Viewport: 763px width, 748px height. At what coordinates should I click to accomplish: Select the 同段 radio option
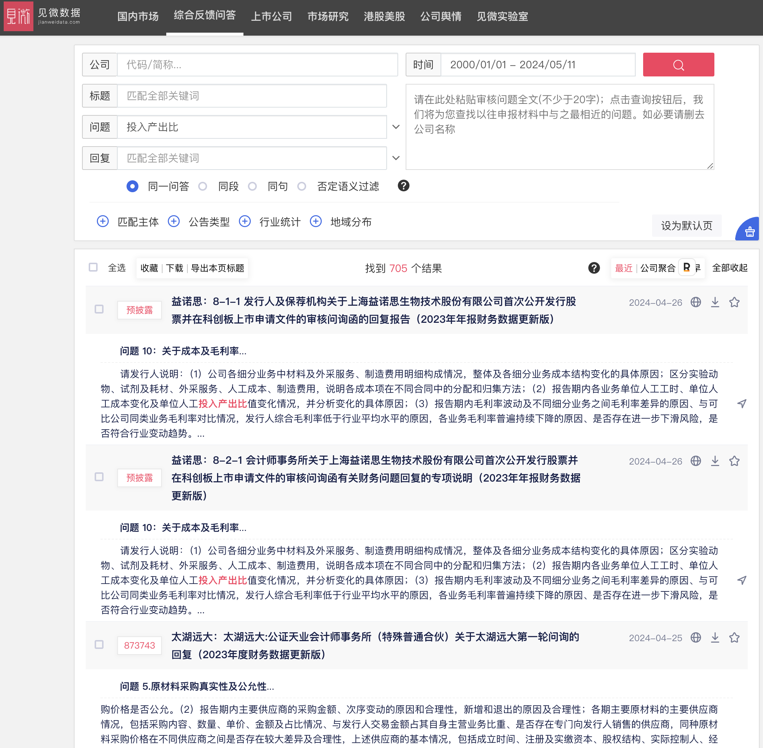pyautogui.click(x=203, y=186)
